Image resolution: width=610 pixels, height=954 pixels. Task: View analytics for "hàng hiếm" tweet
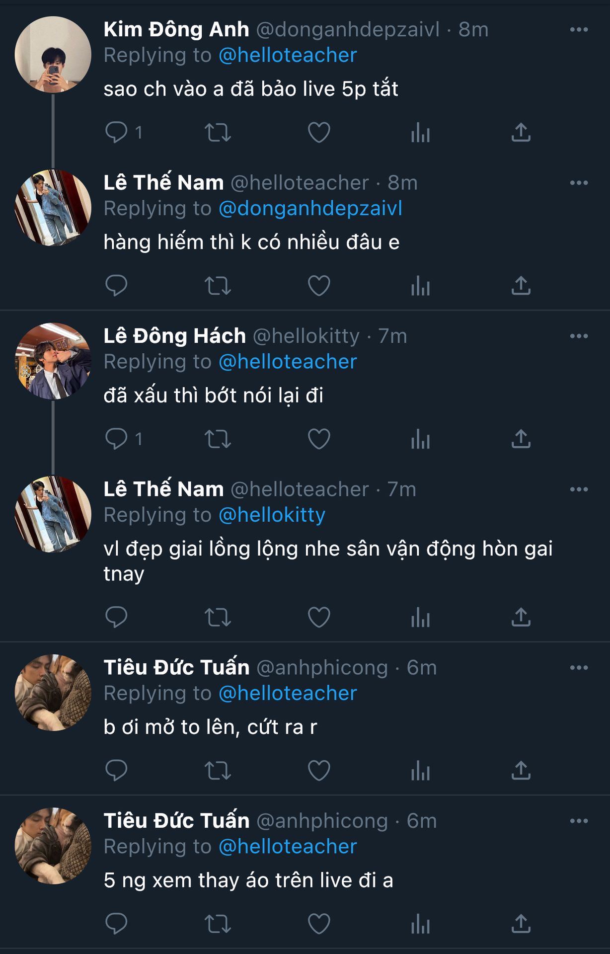(x=420, y=286)
